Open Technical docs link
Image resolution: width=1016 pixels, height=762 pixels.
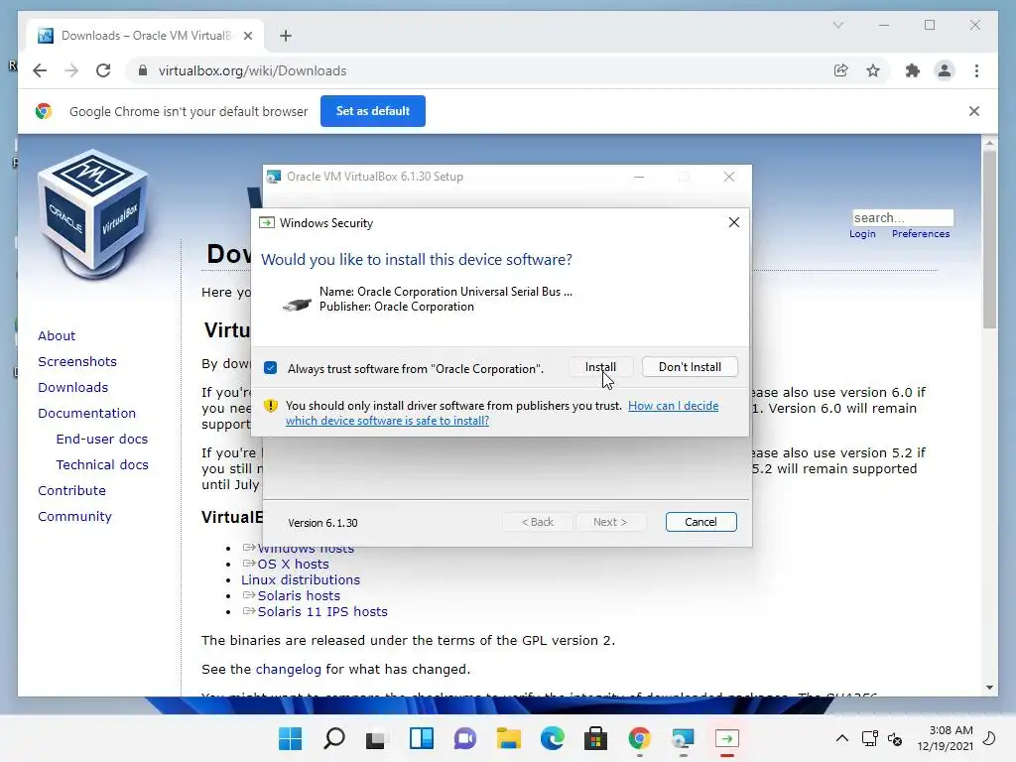click(102, 464)
